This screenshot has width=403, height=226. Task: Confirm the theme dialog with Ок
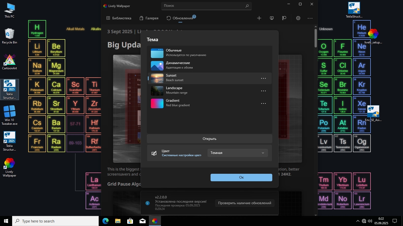coord(241,177)
